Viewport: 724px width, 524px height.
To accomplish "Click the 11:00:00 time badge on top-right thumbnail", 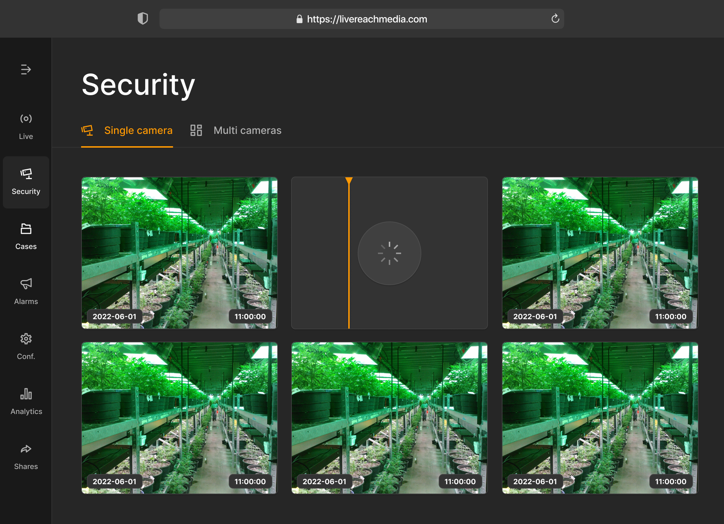I will [x=671, y=317].
